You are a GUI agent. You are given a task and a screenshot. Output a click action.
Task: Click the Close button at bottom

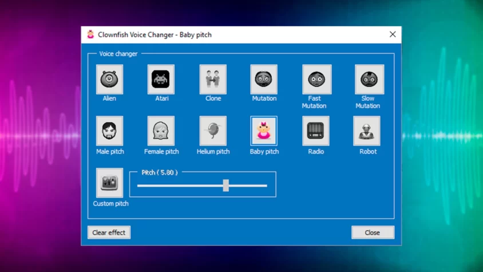coord(373,232)
